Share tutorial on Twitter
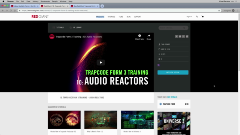The image size is (240, 135). pos(180,36)
